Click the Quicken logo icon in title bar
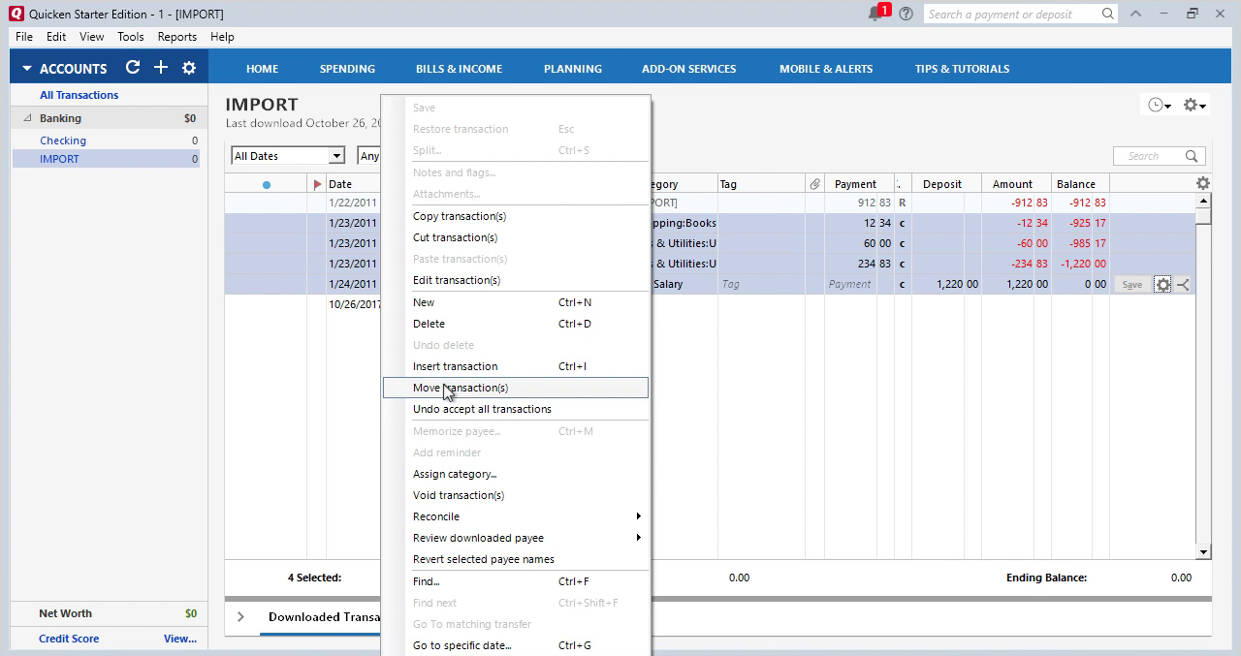 pos(16,14)
